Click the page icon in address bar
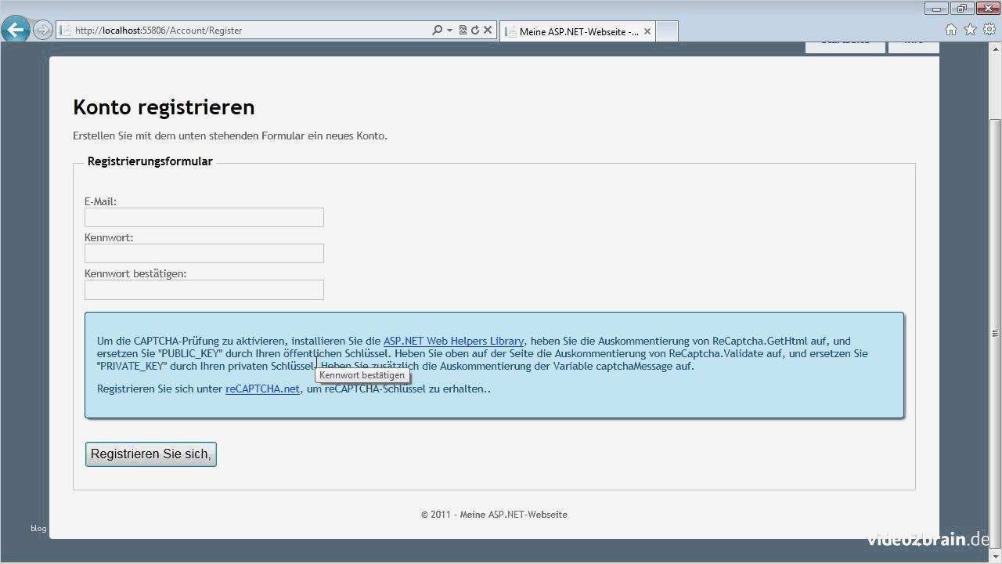The height and width of the screenshot is (564, 1002). 65,31
